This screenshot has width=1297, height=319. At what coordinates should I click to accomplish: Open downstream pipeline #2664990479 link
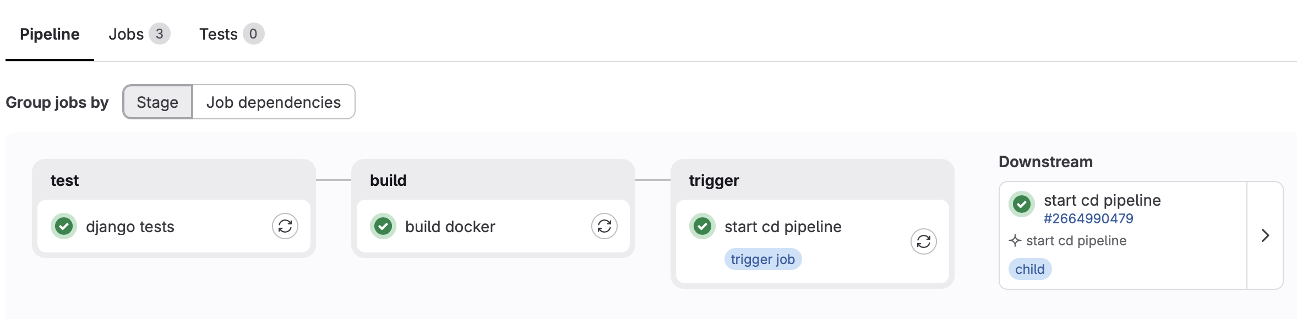coord(1088,218)
